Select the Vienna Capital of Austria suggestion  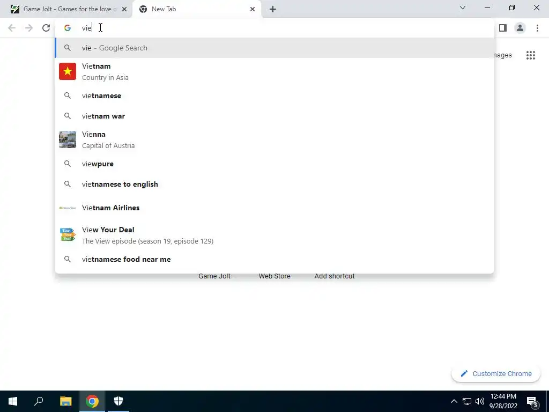tap(274, 140)
